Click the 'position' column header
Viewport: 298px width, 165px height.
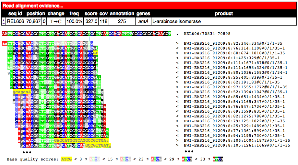click(36, 14)
